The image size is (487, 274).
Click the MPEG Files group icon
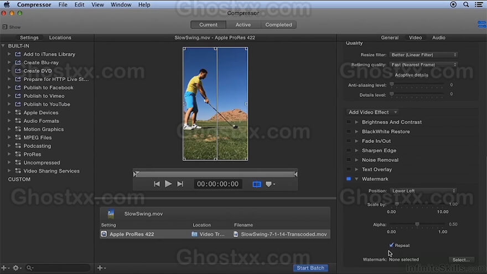(18, 138)
